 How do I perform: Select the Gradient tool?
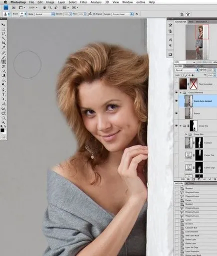[x=3, y=75]
